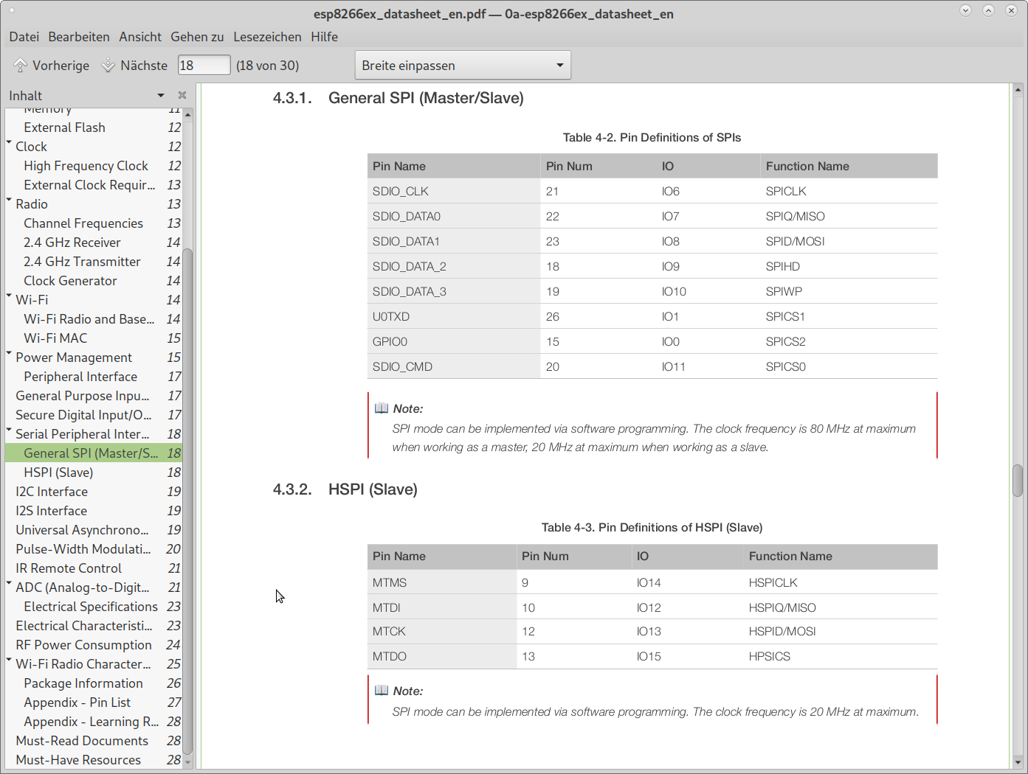Select Appendix - Pin List entry
Image resolution: width=1028 pixels, height=774 pixels.
pyautogui.click(x=93, y=702)
